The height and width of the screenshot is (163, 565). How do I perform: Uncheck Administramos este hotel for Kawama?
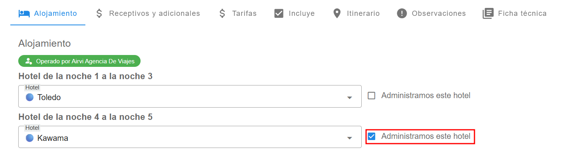tap(372, 136)
